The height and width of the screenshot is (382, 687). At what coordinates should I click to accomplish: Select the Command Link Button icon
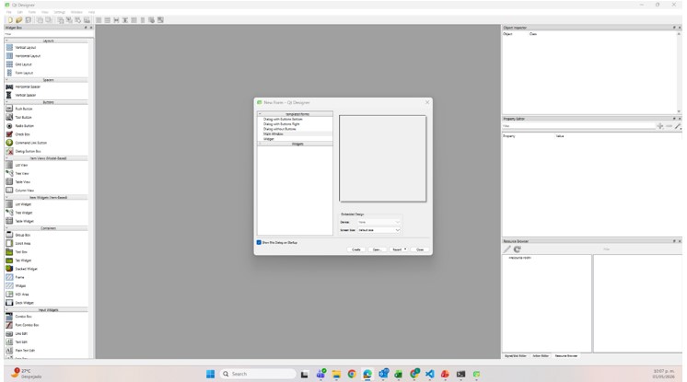pyautogui.click(x=9, y=143)
